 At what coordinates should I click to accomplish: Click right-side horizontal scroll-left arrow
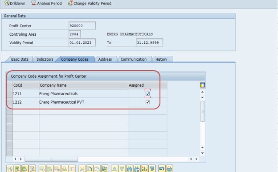(191, 159)
